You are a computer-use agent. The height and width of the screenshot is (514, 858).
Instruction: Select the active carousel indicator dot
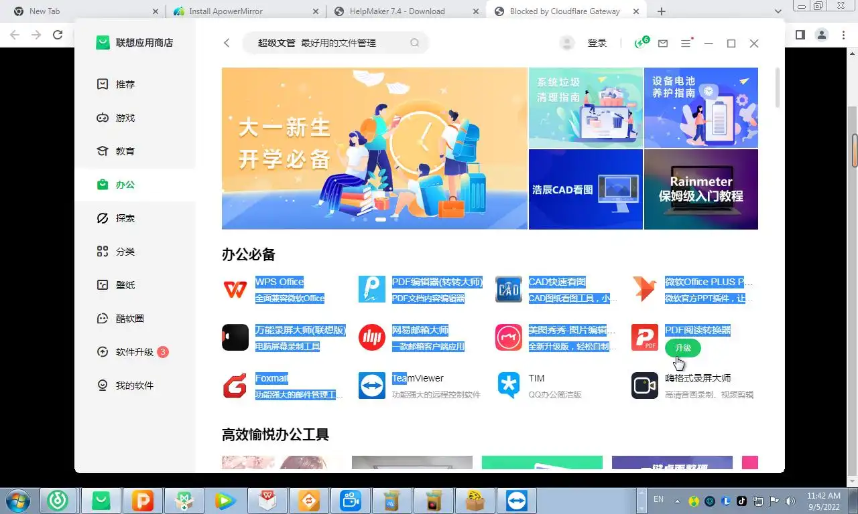tap(380, 220)
